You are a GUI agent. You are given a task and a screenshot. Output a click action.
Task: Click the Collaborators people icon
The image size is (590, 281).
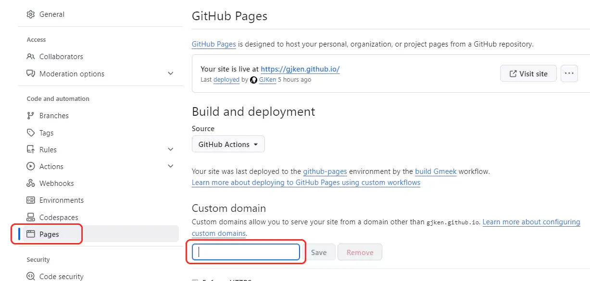coord(31,57)
